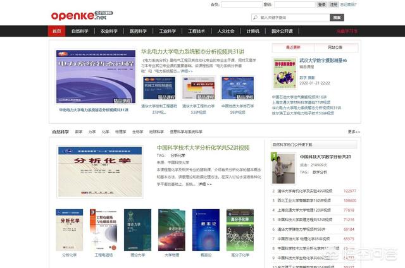Screen dimensions: 405x268
Task: Open the 计算机 navigation menu item
Action: click(253, 31)
